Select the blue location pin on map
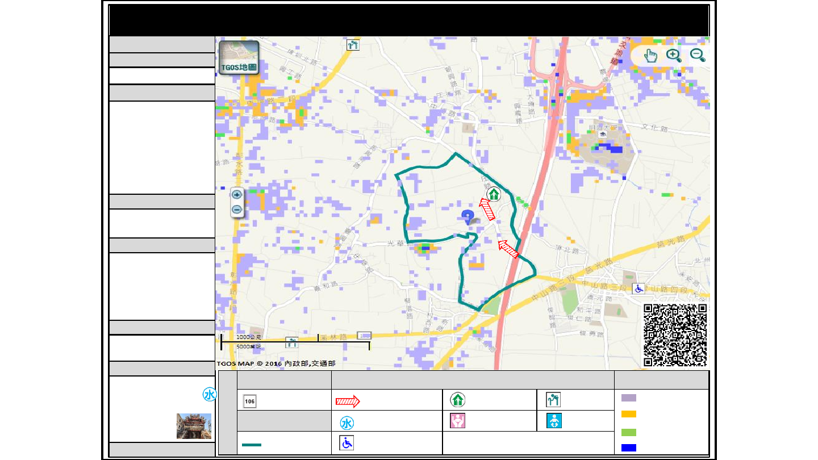The width and height of the screenshot is (818, 460). pos(468,218)
